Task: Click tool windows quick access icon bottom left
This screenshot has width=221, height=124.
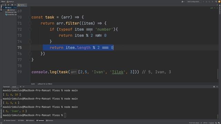Action: tap(1, 123)
